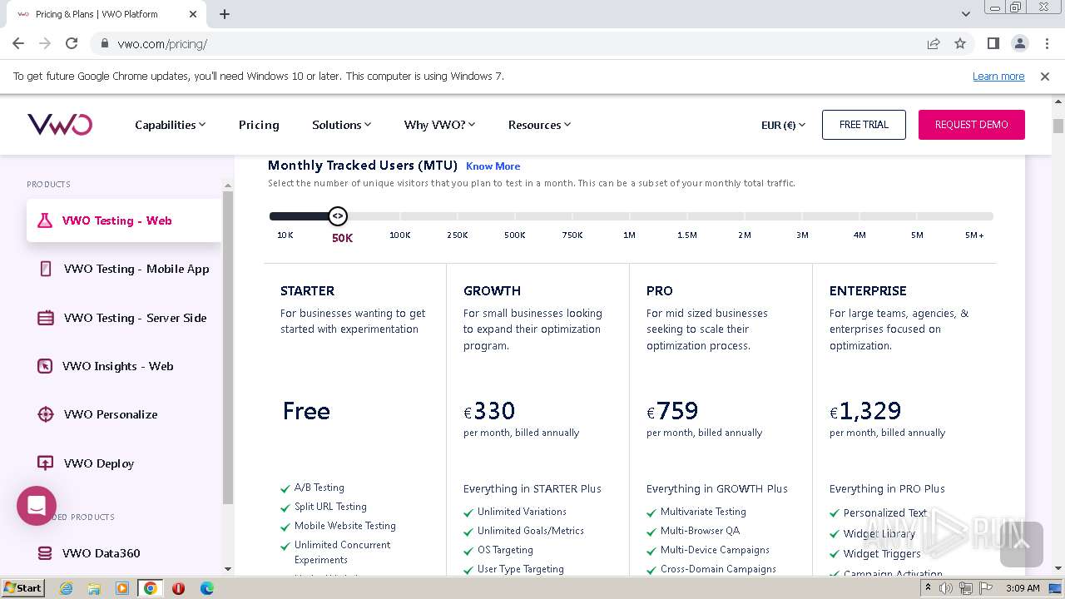Open the EUR currency dropdown

(x=783, y=125)
